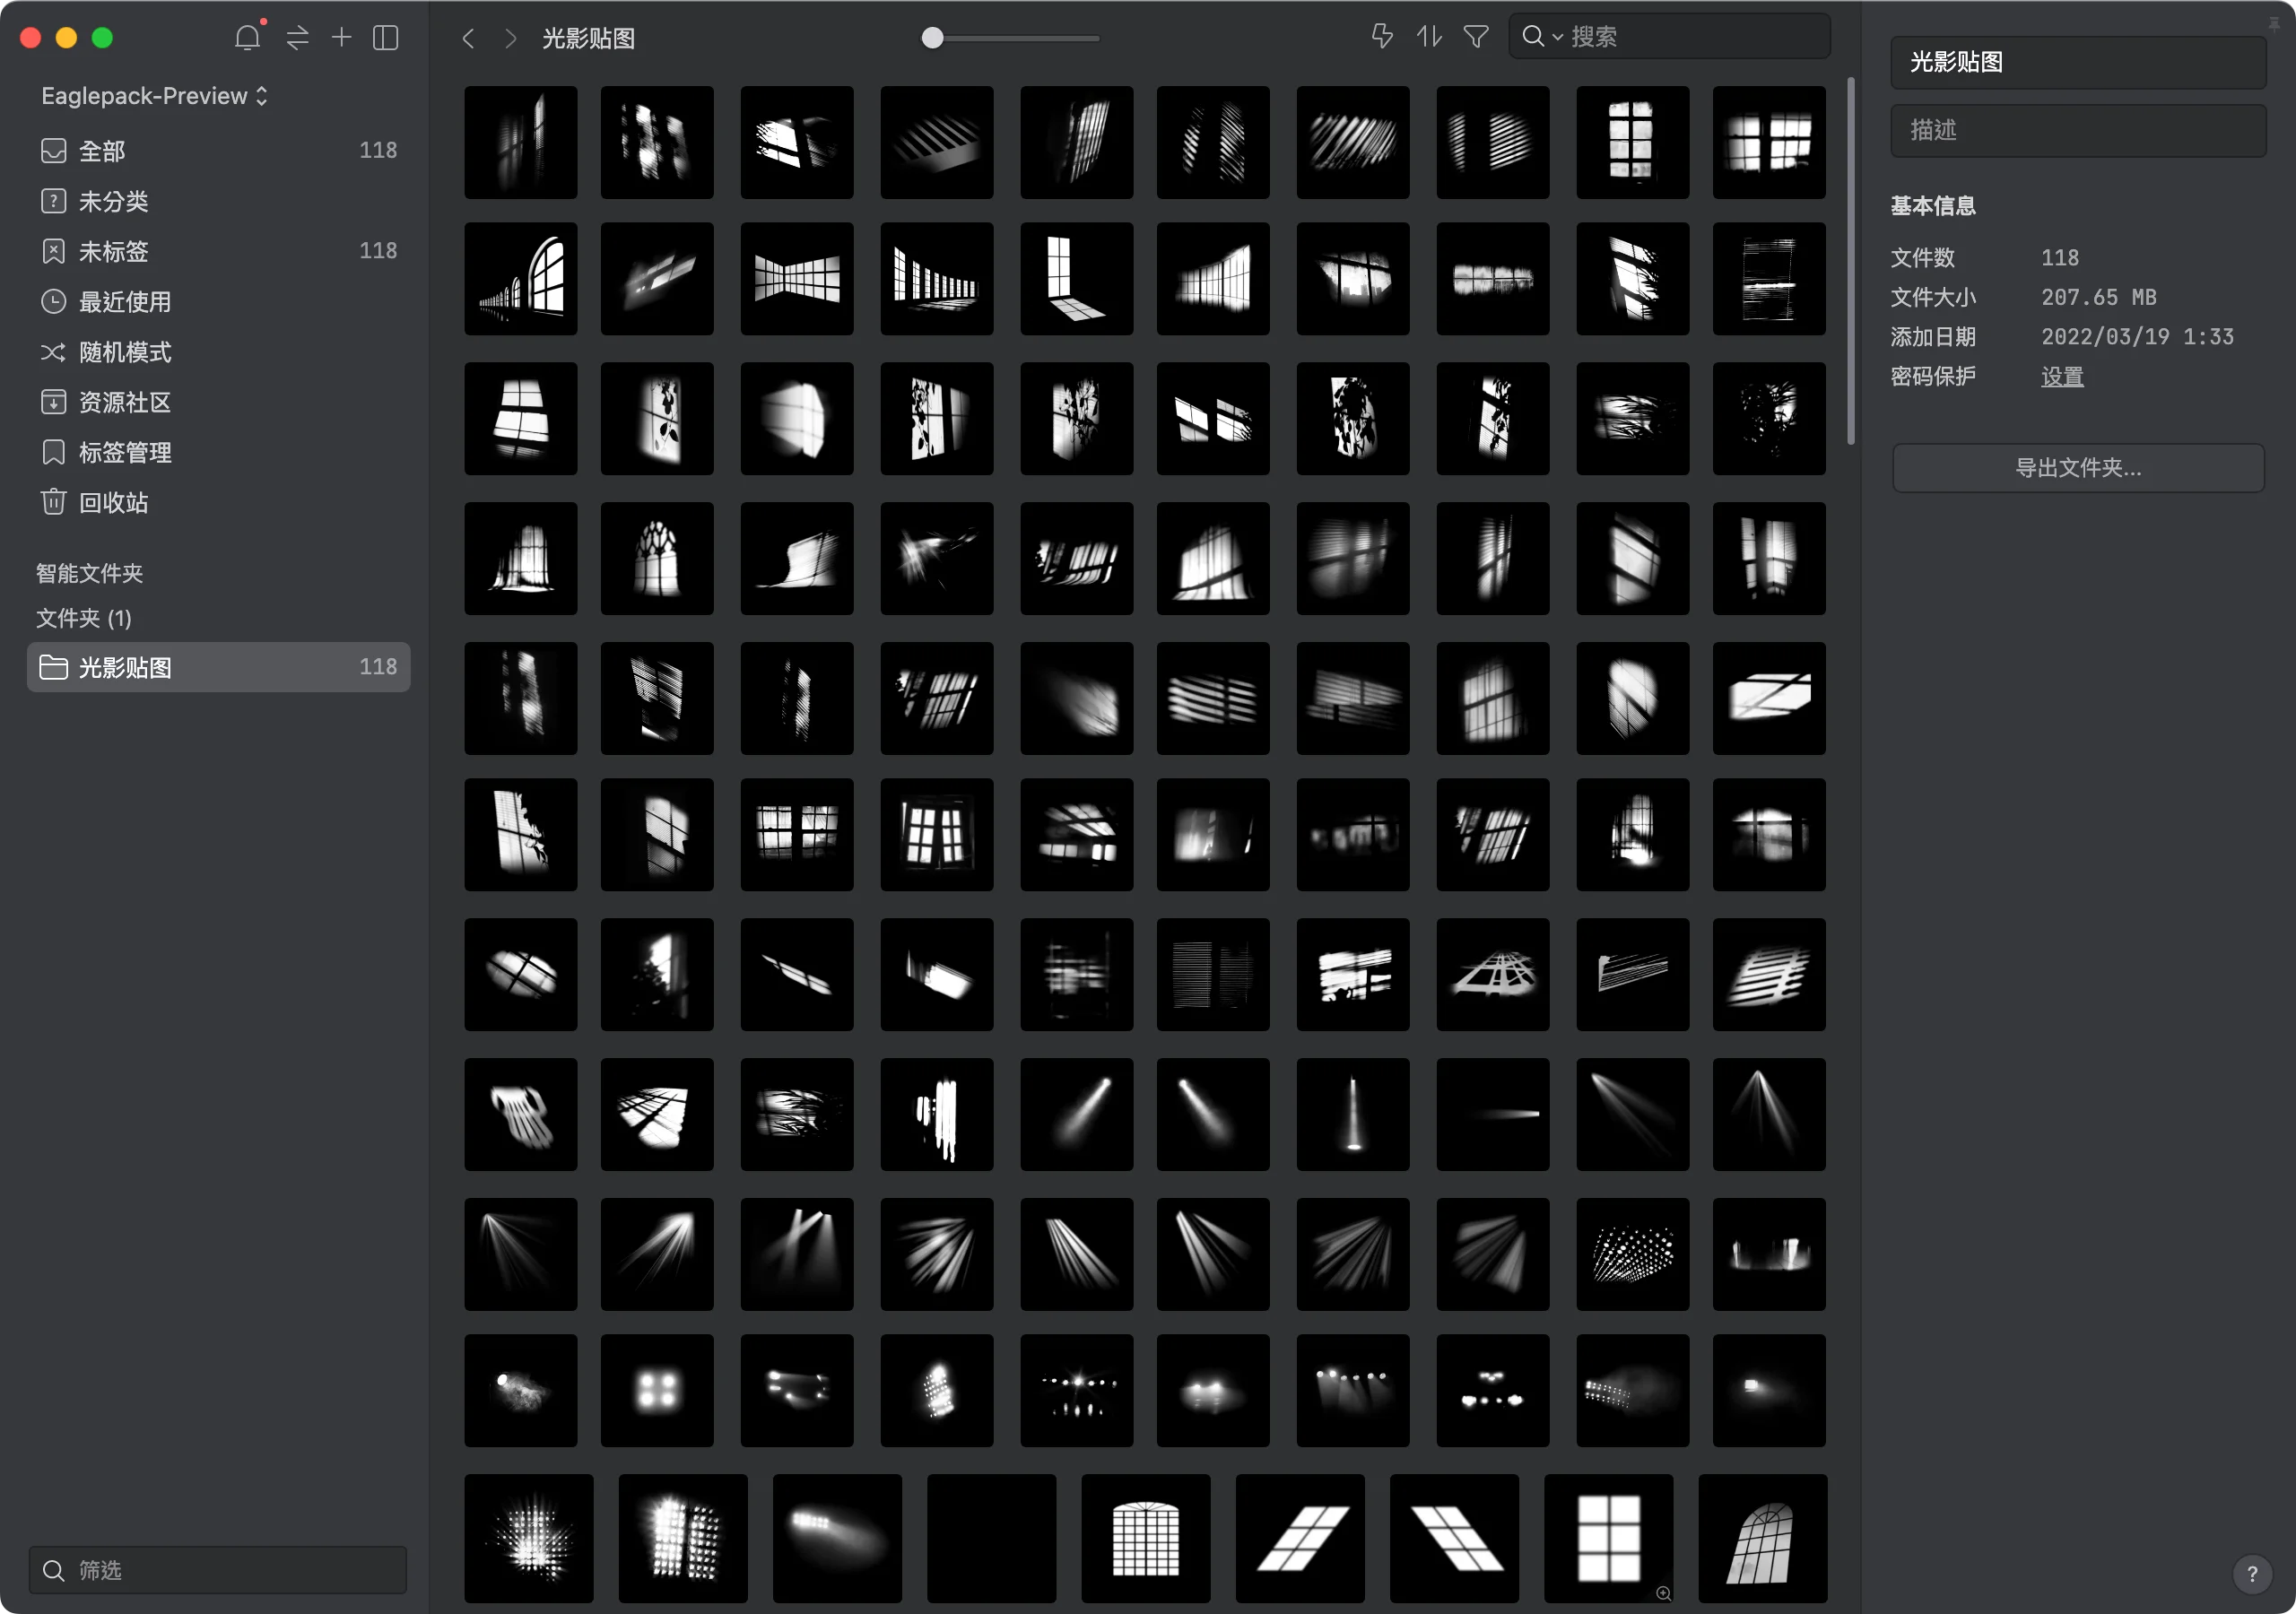
Task: Open the help question mark button
Action: click(2252, 1574)
